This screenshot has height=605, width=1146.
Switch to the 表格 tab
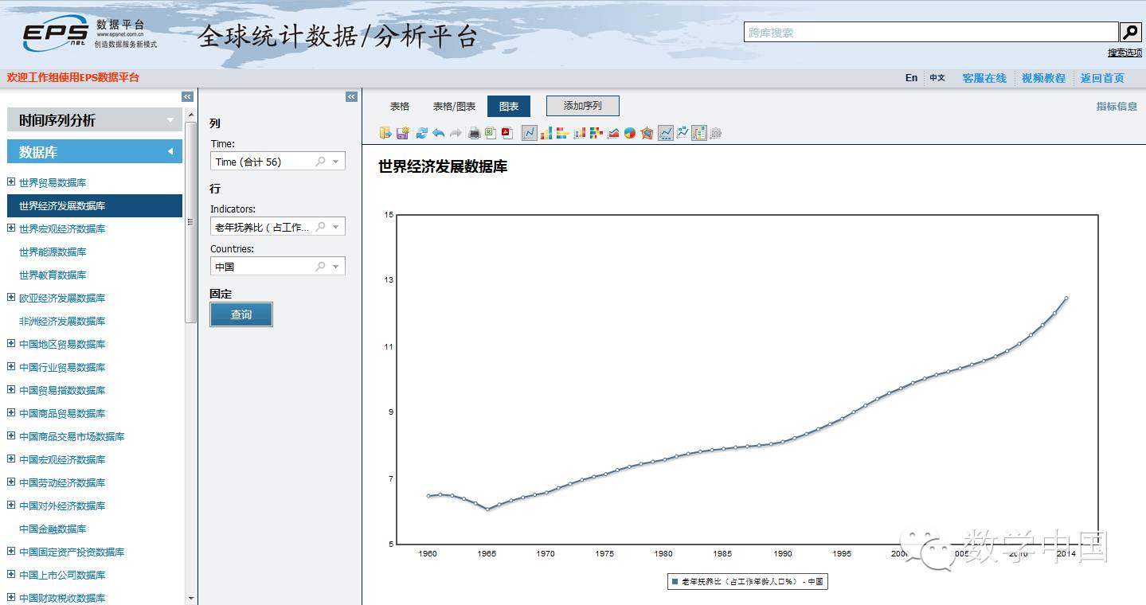coord(400,106)
